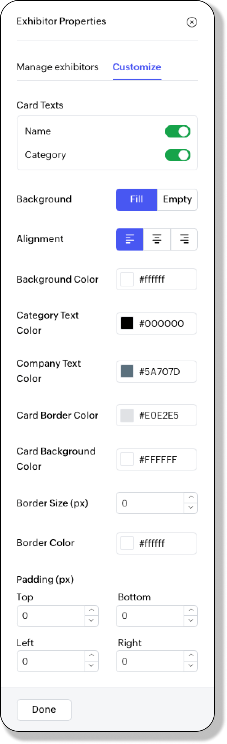The height and width of the screenshot is (744, 227).
Task: Toggle the Name card text switch
Action: [178, 131]
